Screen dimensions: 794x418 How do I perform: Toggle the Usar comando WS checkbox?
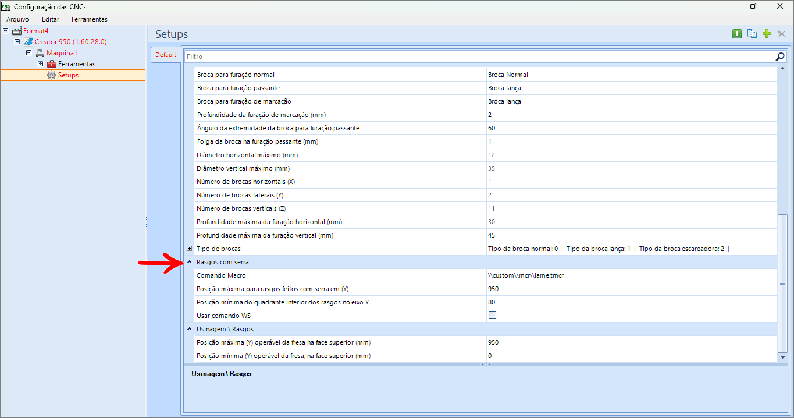click(493, 316)
